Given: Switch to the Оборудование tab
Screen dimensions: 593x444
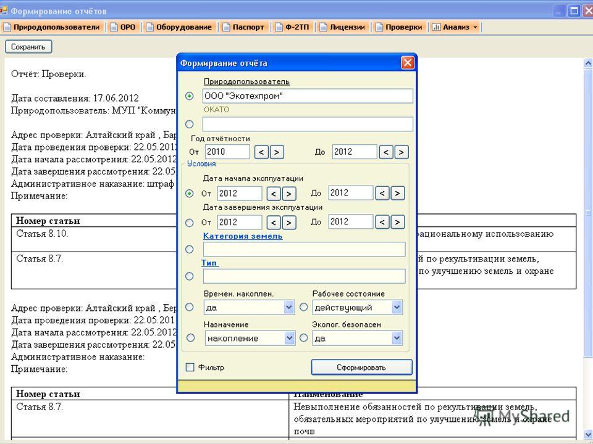Looking at the screenshot, I should coord(179,27).
